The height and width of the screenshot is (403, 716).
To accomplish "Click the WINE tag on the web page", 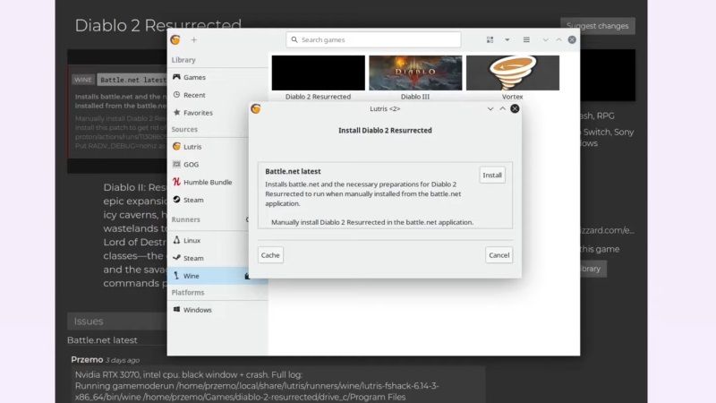I will pos(83,80).
